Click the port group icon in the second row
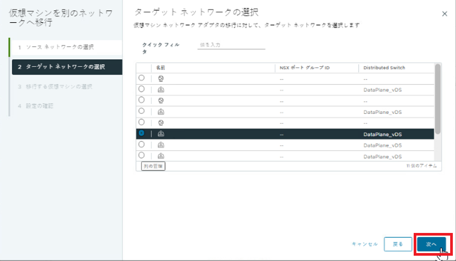 (x=161, y=89)
